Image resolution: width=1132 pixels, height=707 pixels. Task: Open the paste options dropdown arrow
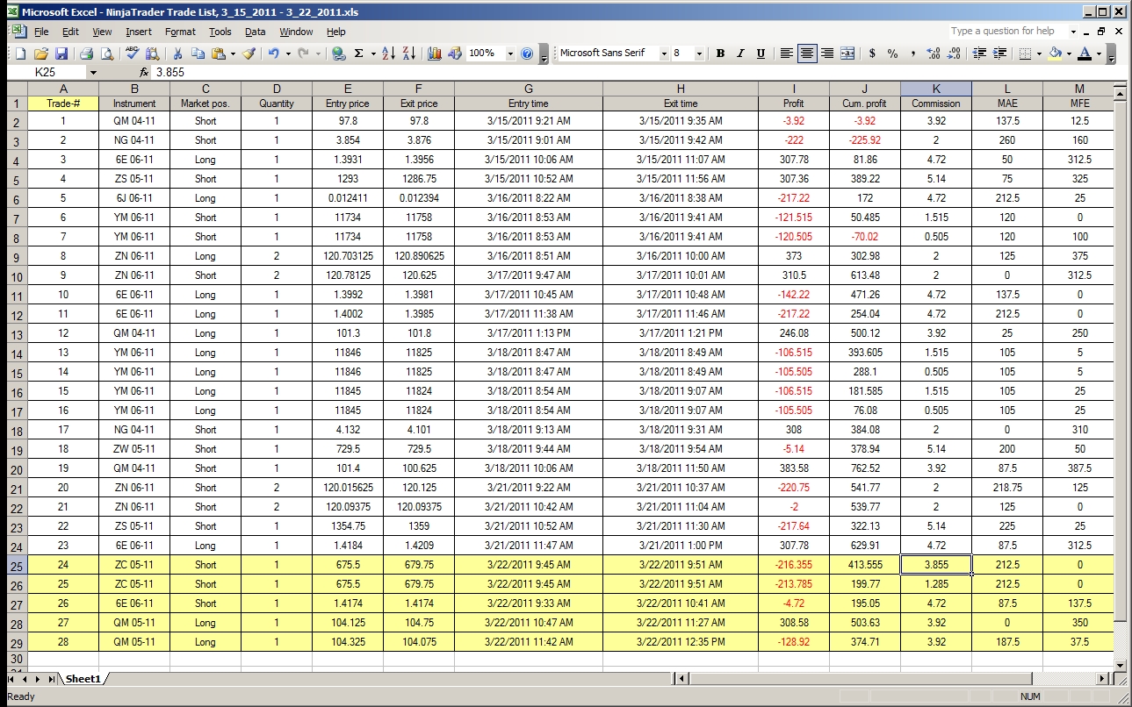(233, 54)
